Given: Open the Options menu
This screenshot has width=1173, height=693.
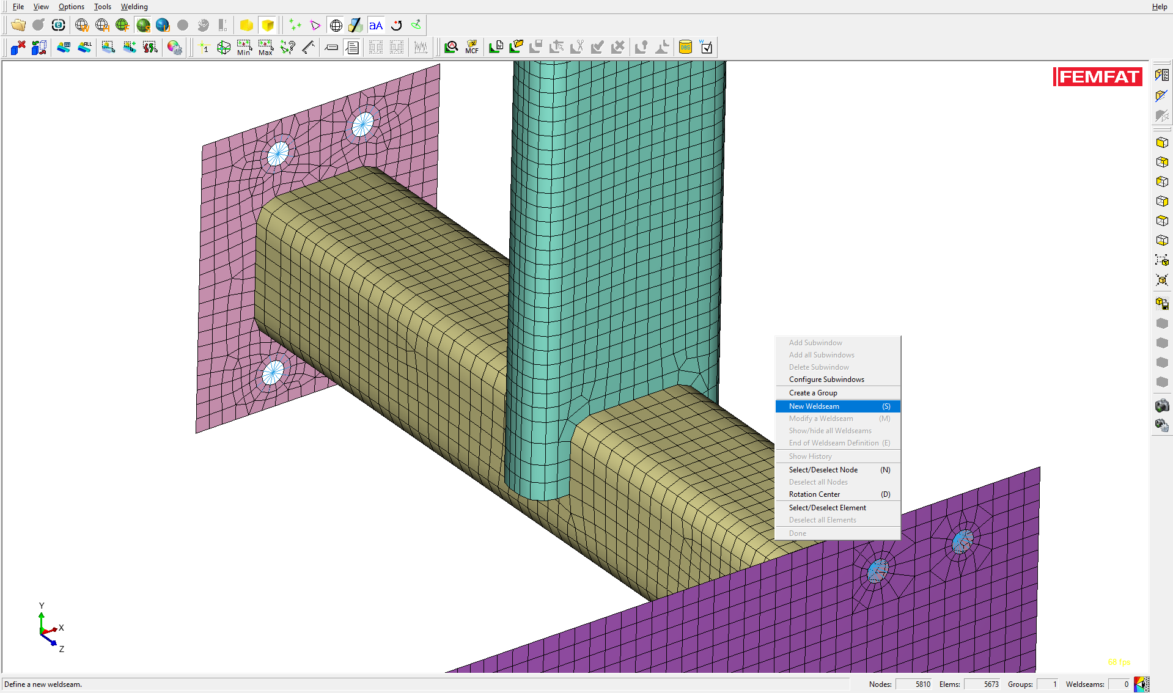Looking at the screenshot, I should 71,7.
